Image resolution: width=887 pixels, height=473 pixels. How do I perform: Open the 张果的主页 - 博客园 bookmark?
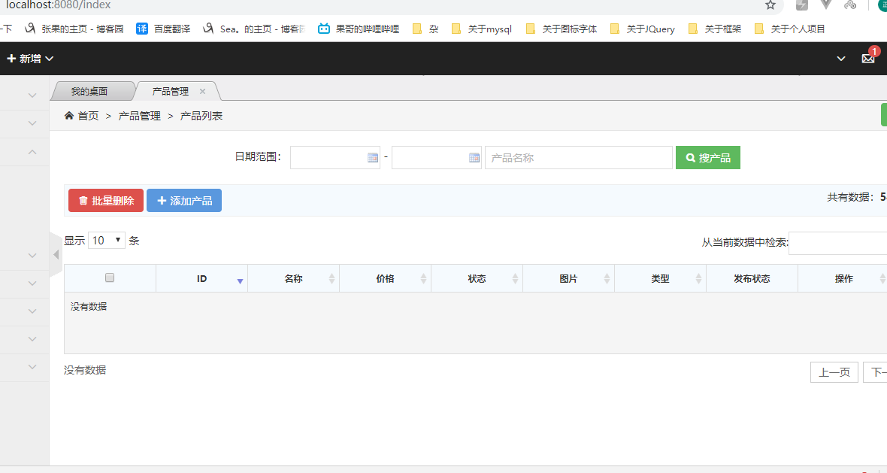(74, 29)
